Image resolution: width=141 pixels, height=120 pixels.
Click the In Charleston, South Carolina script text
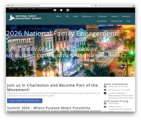tap(52, 49)
